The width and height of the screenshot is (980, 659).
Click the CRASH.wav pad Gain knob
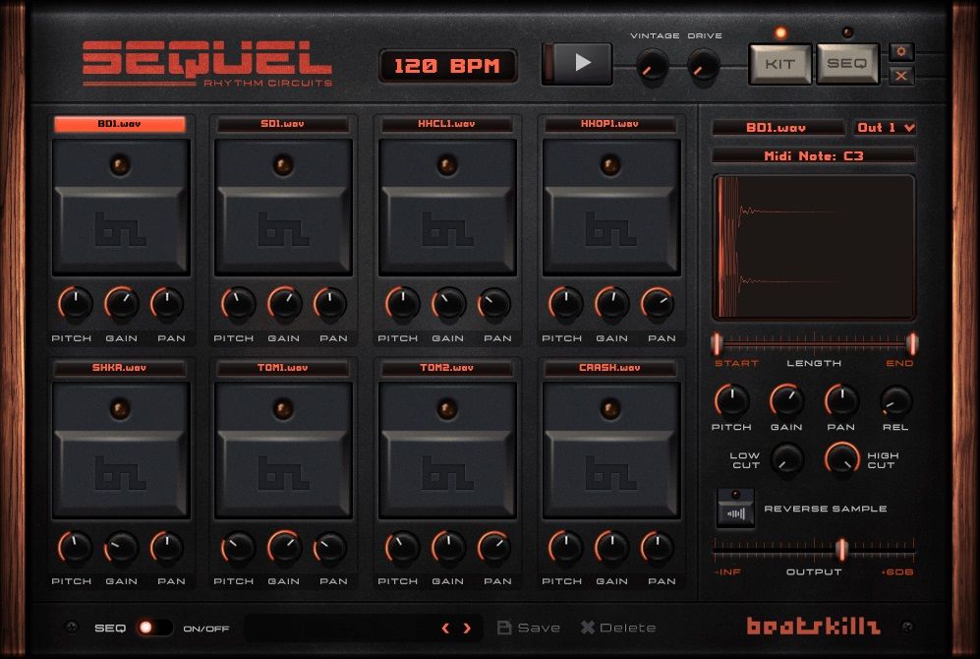pos(611,548)
